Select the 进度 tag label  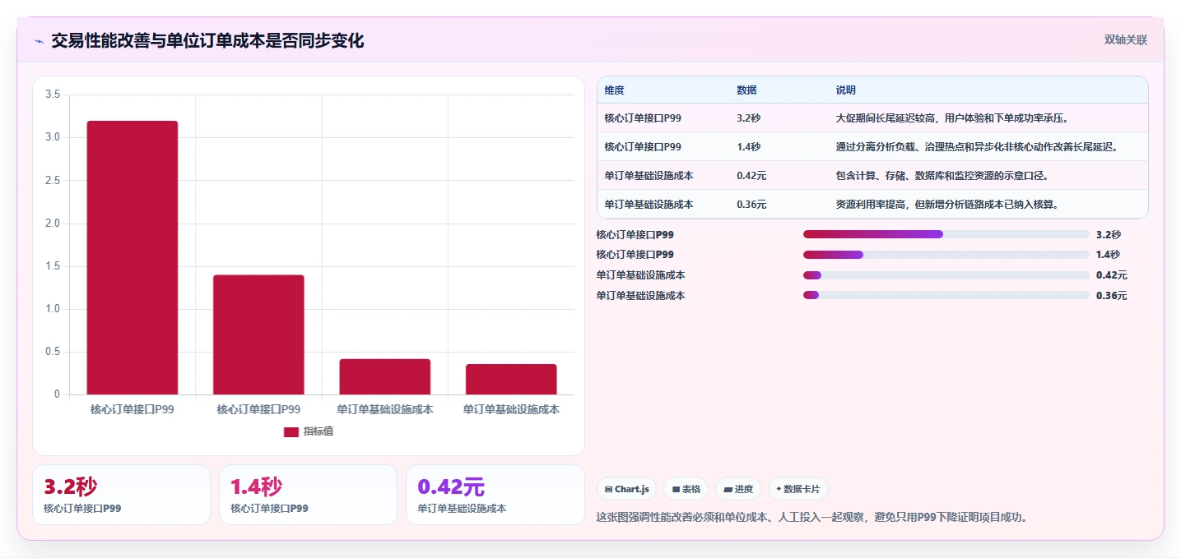click(744, 489)
